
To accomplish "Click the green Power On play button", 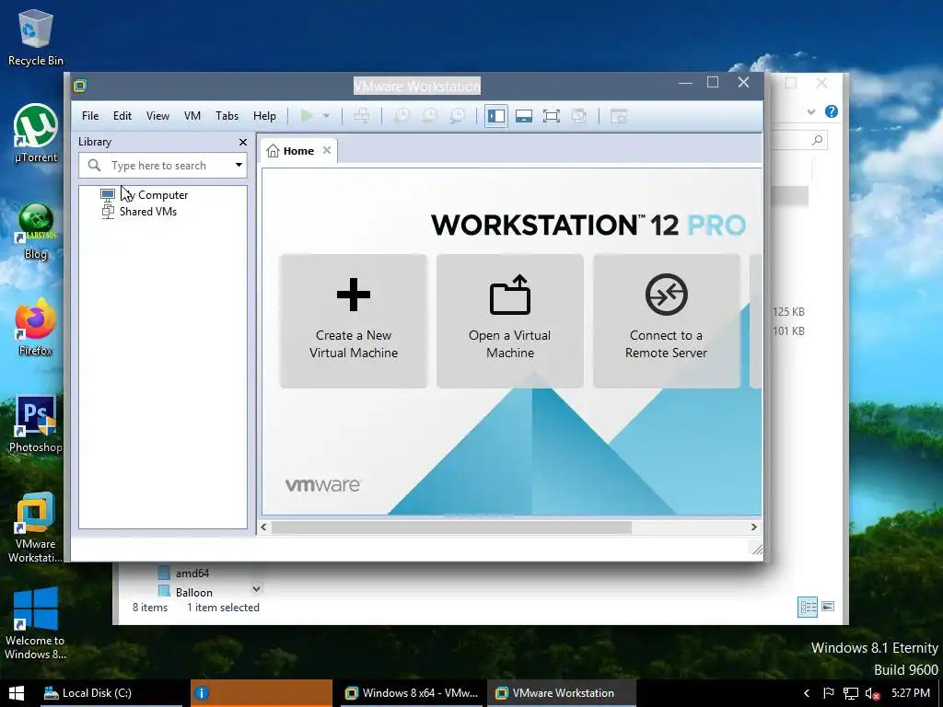I will tap(307, 115).
